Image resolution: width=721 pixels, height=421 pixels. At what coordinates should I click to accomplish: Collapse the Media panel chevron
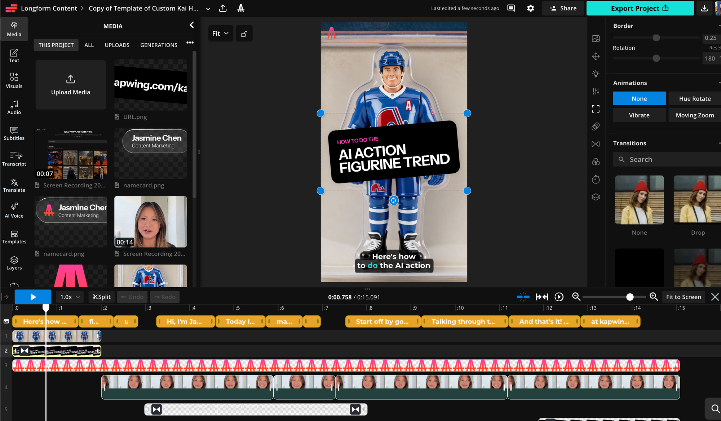click(x=192, y=25)
